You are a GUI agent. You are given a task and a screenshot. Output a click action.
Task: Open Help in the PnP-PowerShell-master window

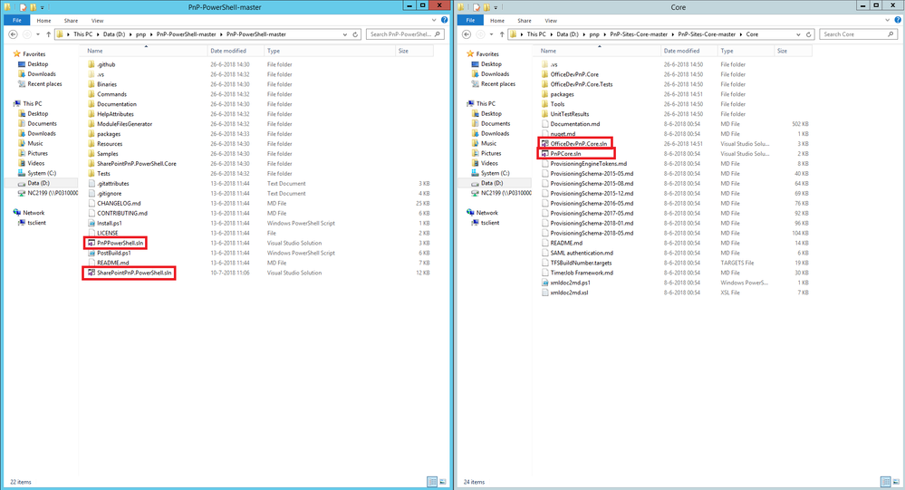(445, 20)
